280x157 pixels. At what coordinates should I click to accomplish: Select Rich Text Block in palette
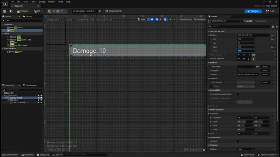coord(15,27)
